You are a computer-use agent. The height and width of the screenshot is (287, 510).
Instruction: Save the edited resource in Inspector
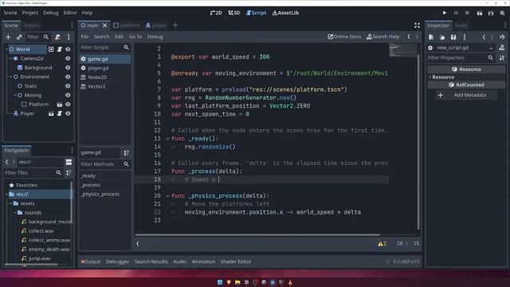pyautogui.click(x=453, y=37)
